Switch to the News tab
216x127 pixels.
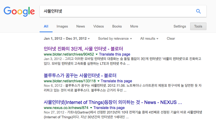pos(81,26)
